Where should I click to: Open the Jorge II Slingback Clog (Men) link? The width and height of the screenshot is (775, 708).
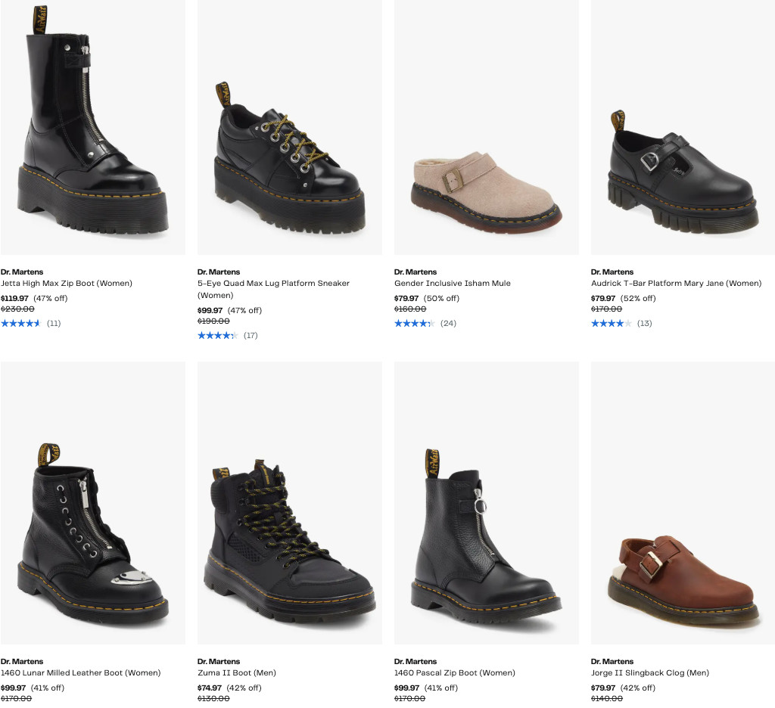[649, 673]
